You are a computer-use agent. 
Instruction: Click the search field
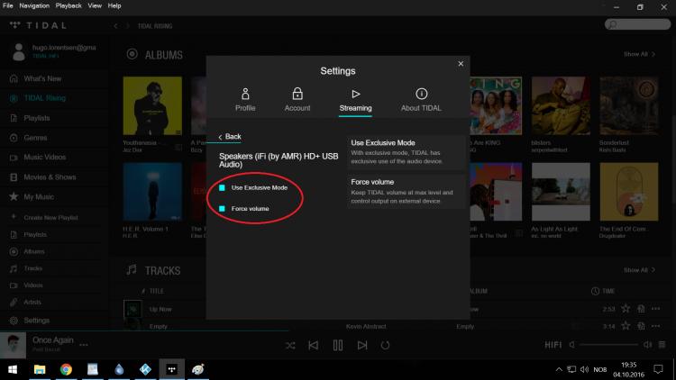coord(637,24)
